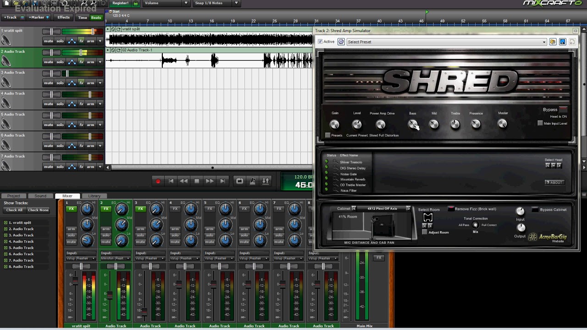
Task: Toggle Main Input Level checkbox
Action: 540,123
